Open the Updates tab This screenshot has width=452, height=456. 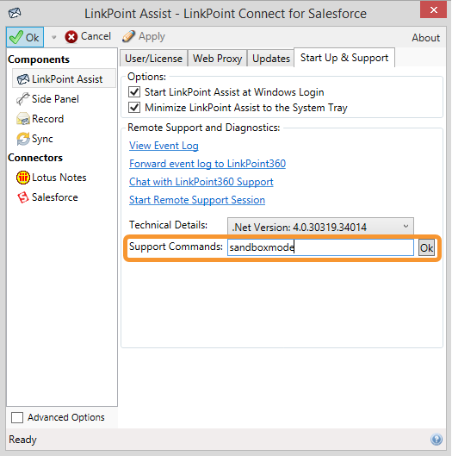pos(271,58)
